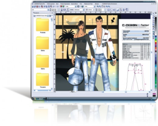Toggle landscape page orientation button
Viewport: 158px width, 126px height.
point(64,10)
